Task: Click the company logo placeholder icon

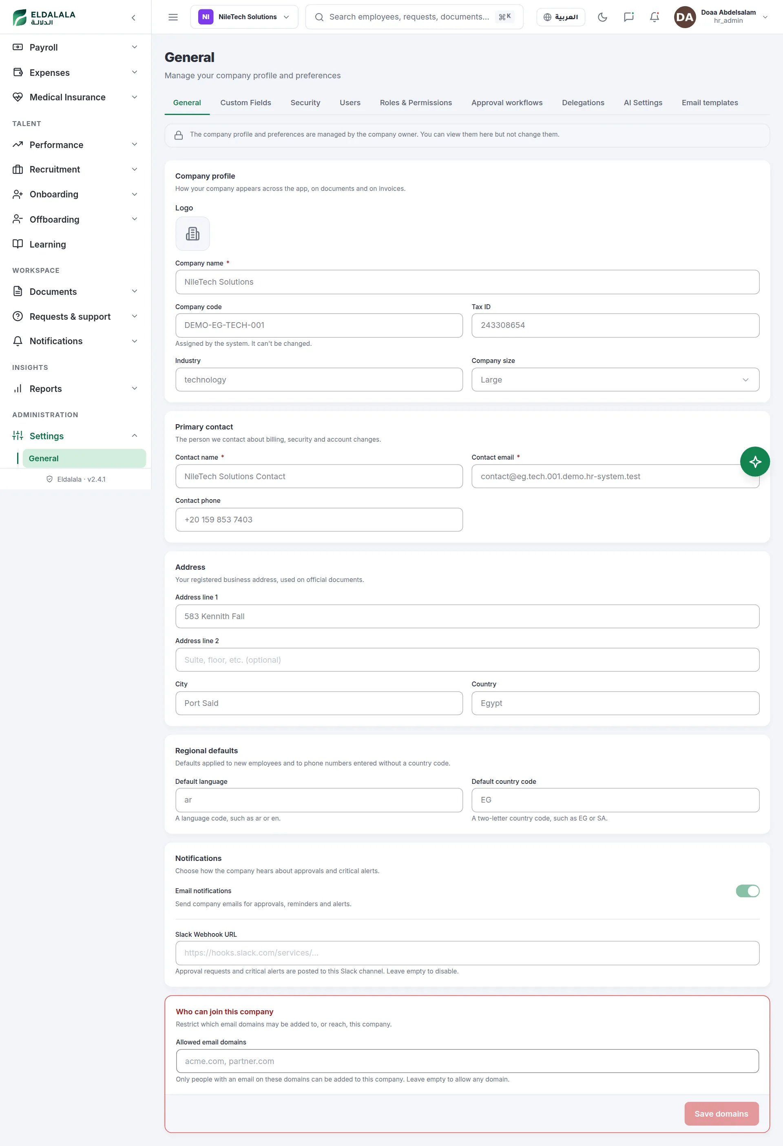Action: (192, 233)
